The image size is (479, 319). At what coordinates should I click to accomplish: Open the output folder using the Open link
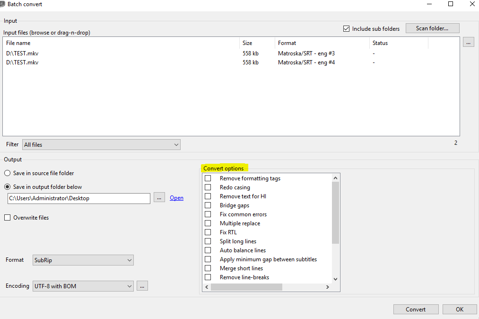[x=176, y=197]
